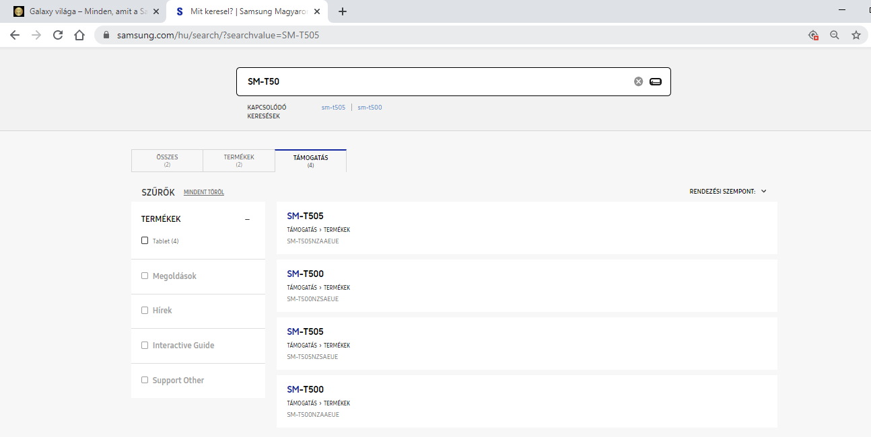The image size is (871, 437).
Task: Click into the SM-T50 search field
Action: coord(431,81)
